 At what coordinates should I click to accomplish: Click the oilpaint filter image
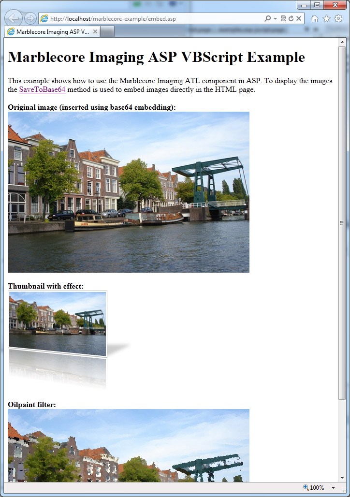pos(129,445)
